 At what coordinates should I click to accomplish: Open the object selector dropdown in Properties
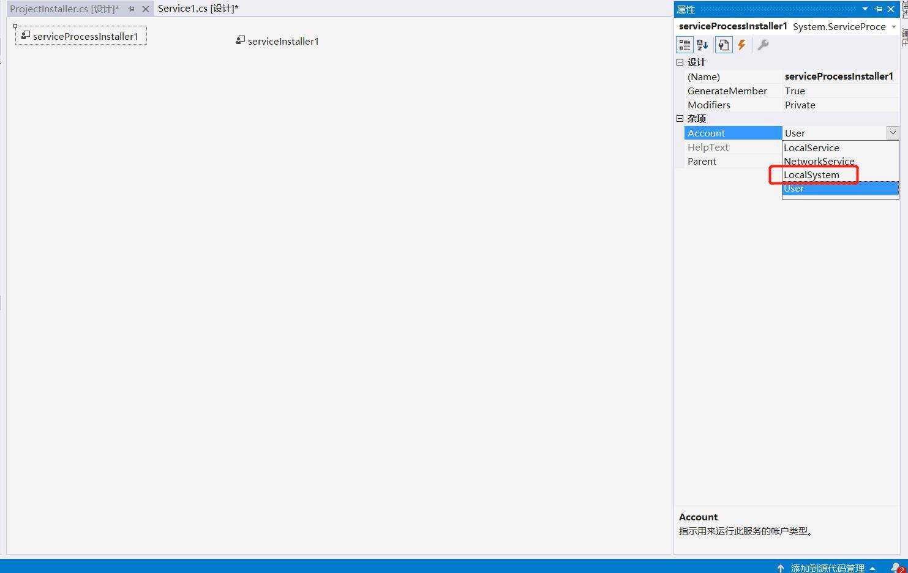(x=894, y=27)
